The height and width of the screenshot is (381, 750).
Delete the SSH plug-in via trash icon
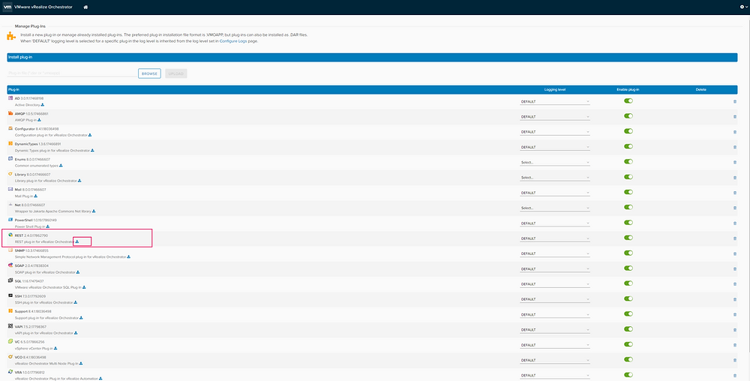[x=735, y=299]
